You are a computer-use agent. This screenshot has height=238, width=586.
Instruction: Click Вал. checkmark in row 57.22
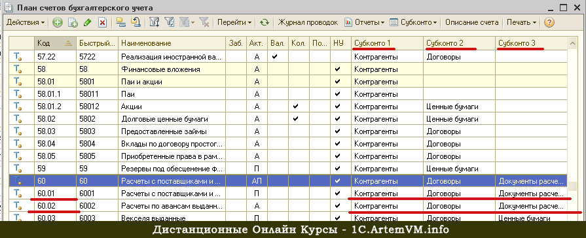[x=275, y=57]
